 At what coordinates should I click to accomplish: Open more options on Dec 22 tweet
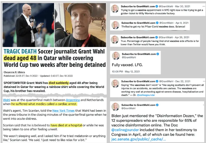tap(204, 81)
